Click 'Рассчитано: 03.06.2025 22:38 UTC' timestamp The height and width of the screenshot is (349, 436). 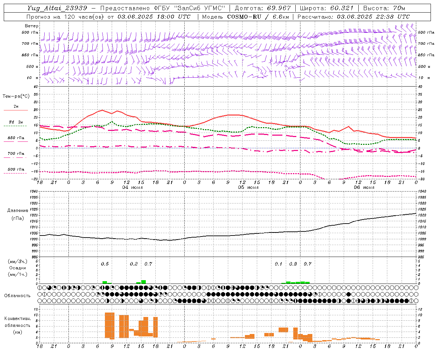pyautogui.click(x=354, y=17)
